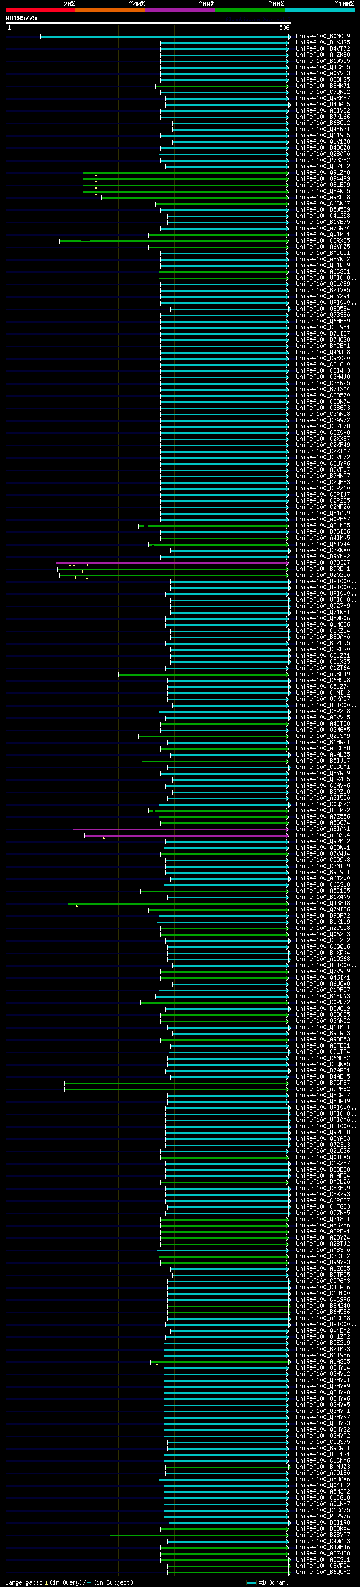
Task: Select the UniRef100_B4UA35 label
Action: pyautogui.click(x=323, y=105)
